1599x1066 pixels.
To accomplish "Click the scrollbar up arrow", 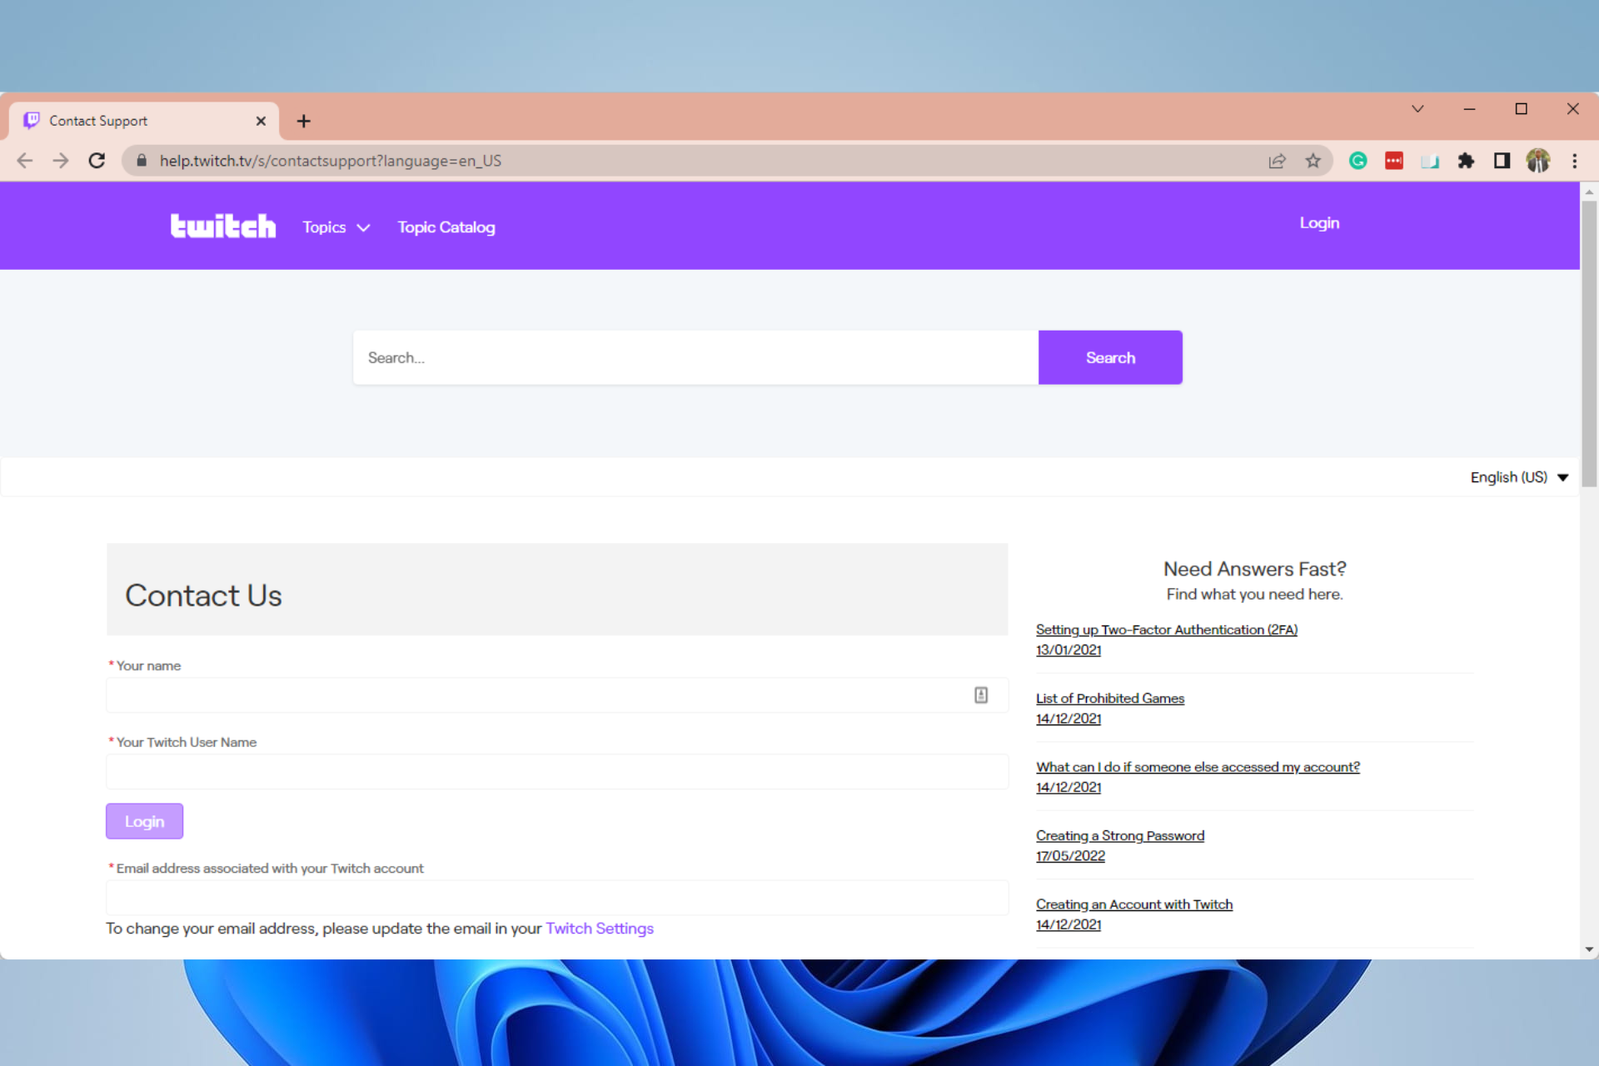I will click(x=1589, y=192).
